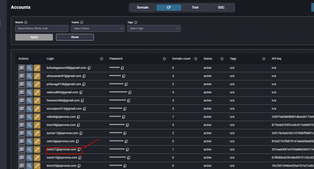Click API key starting 81bd21fcffd87914

[293, 141]
